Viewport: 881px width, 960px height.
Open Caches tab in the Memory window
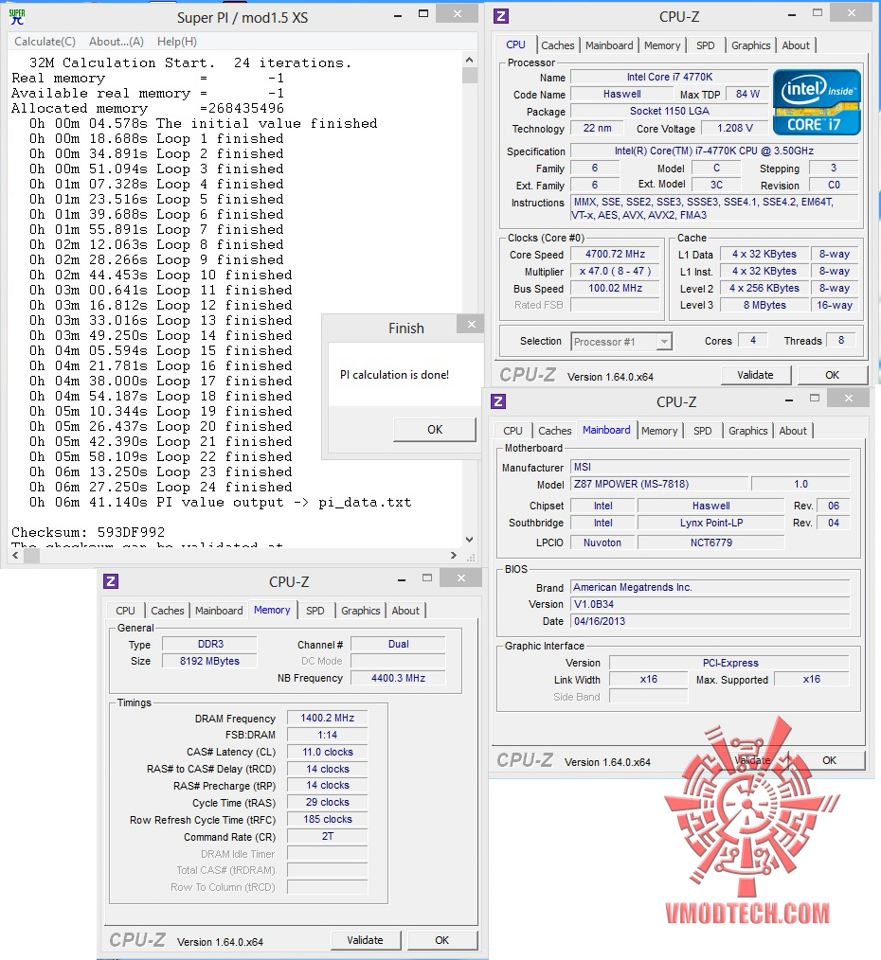(168, 611)
